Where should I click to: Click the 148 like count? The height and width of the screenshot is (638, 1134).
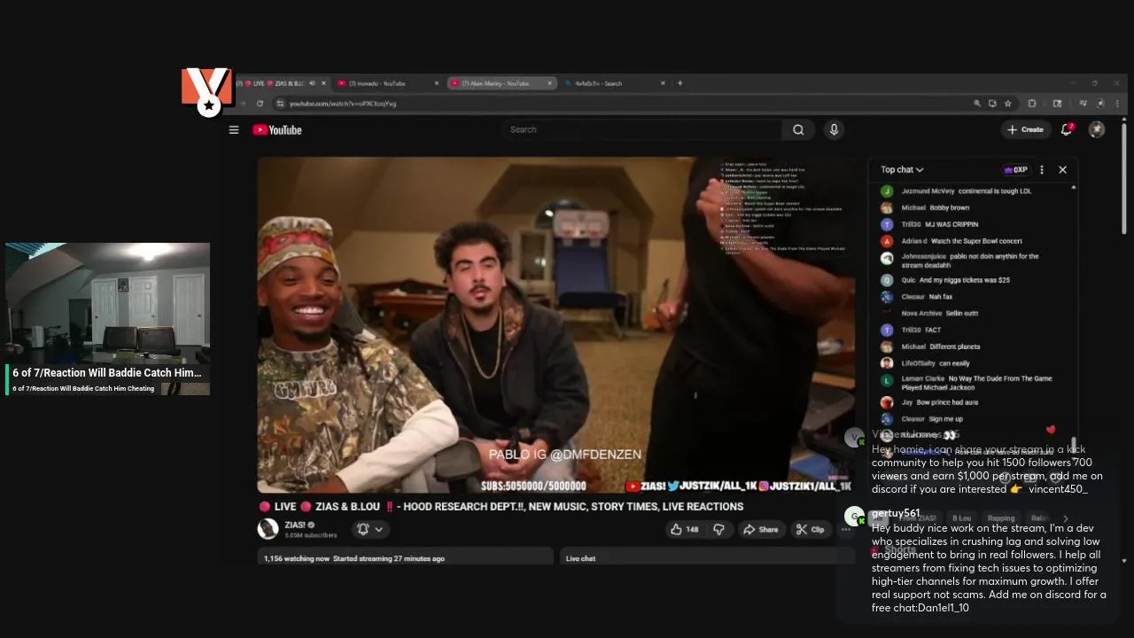pos(692,530)
